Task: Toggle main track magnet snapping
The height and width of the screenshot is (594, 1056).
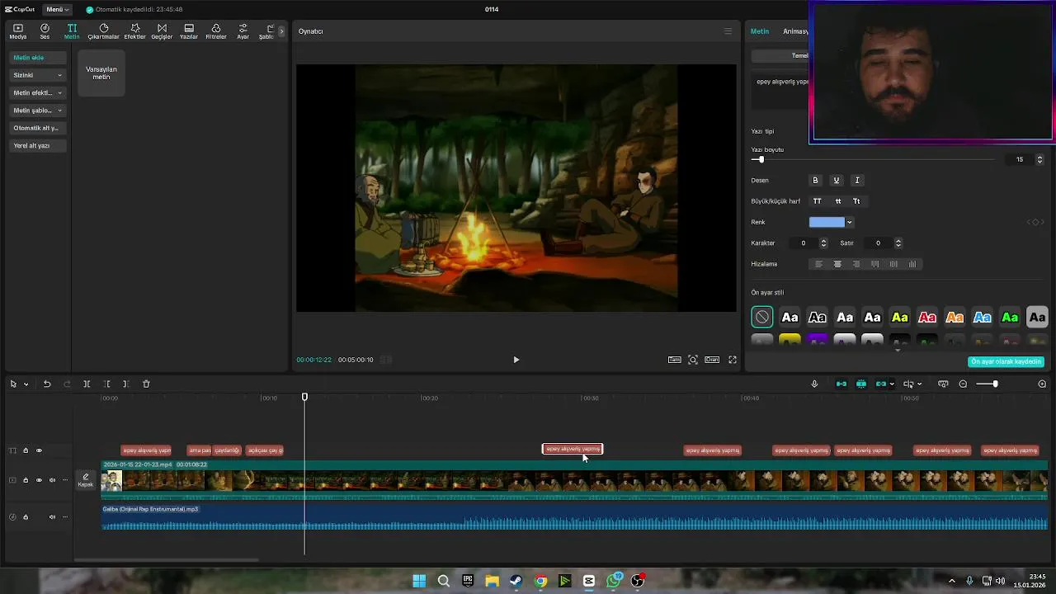Action: (841, 384)
